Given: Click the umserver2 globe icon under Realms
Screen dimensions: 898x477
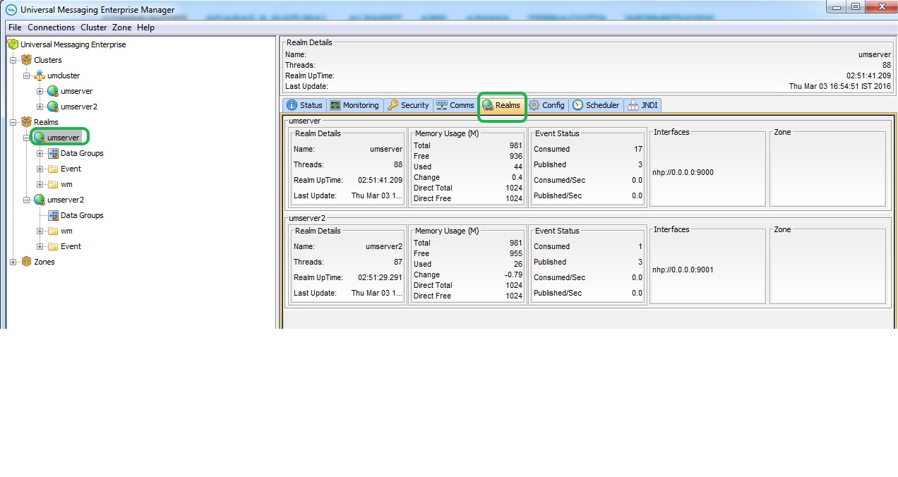Looking at the screenshot, I should click(40, 200).
